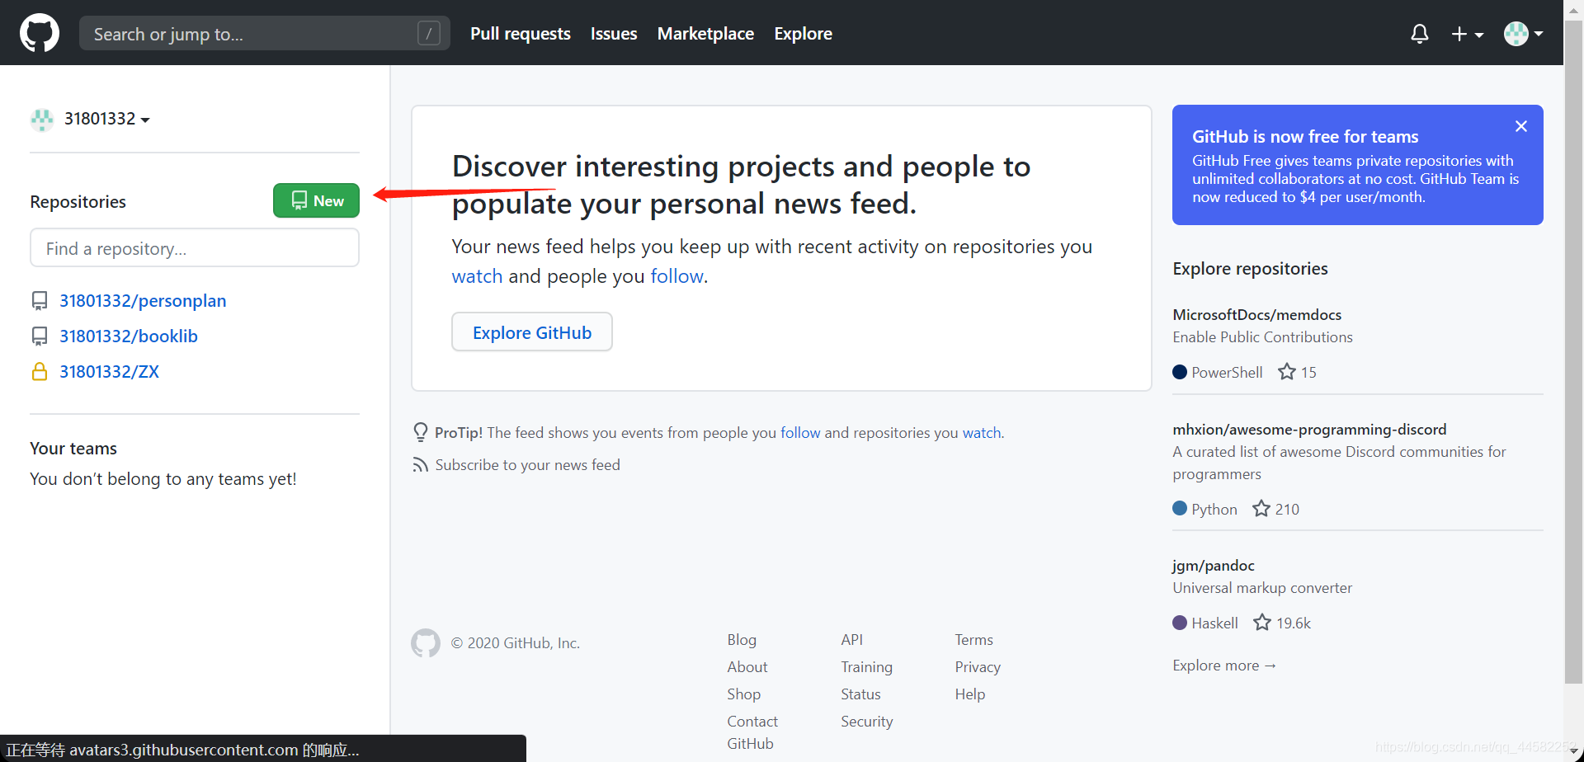This screenshot has height=762, width=1584.
Task: Open the Privacy footer link
Action: (978, 667)
